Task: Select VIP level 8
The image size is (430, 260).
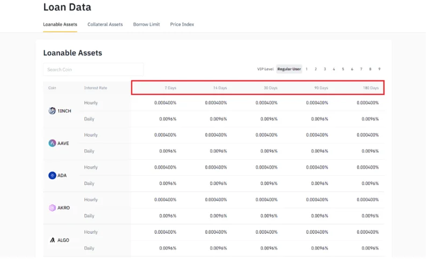Action: point(370,69)
